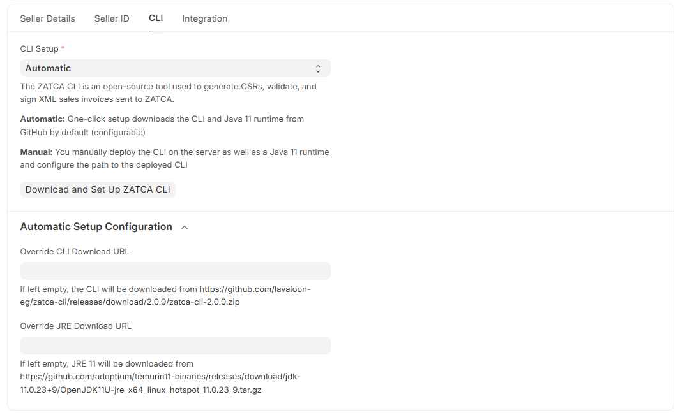The width and height of the screenshot is (680, 415).
Task: Switch to the Seller Details tab
Action: (47, 18)
